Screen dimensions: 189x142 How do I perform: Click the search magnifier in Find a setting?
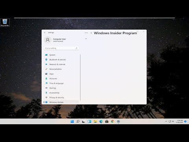(x=76, y=48)
